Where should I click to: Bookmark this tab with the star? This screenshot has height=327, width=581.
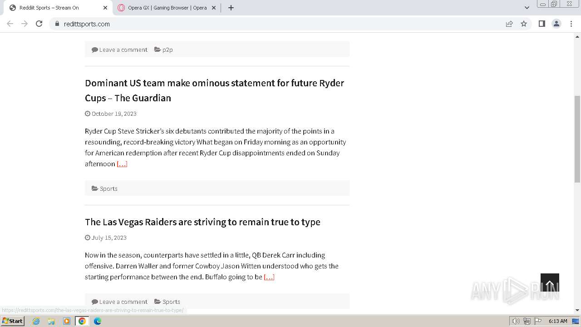pyautogui.click(x=524, y=24)
